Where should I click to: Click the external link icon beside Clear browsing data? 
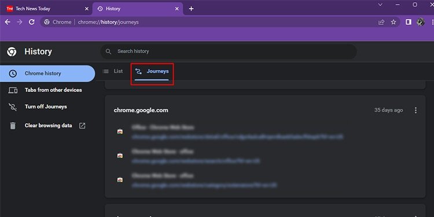[x=82, y=126]
